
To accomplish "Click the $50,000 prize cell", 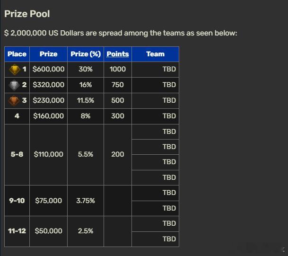I will click(x=49, y=231).
